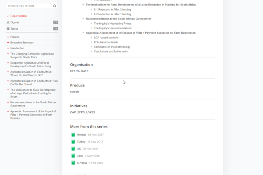The width and height of the screenshot is (263, 175).
Task: Click the arrow before contents Recommendations heading
Action: pyautogui.click(x=83, y=18)
